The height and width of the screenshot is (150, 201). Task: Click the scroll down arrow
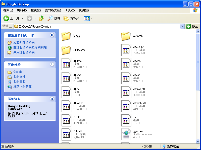(198, 141)
